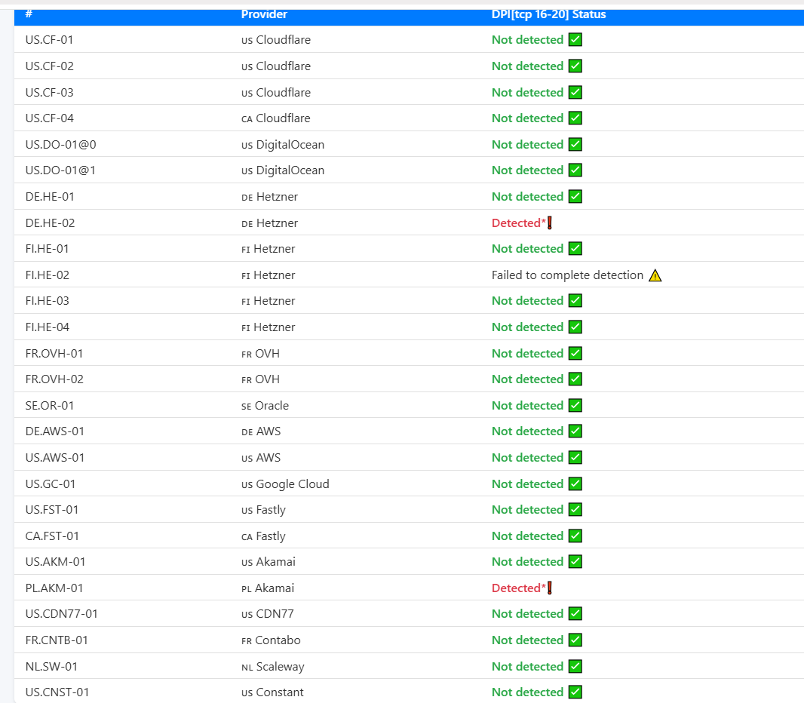
Task: Select the NL.SW-01 identifier cell
Action: [51, 667]
